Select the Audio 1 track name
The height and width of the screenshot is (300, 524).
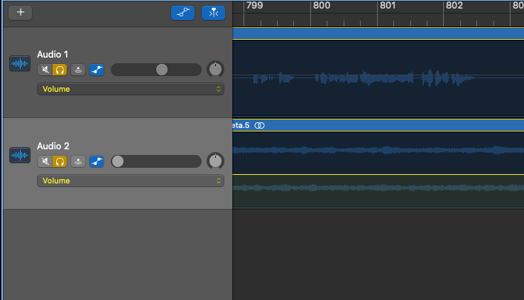[x=53, y=54]
